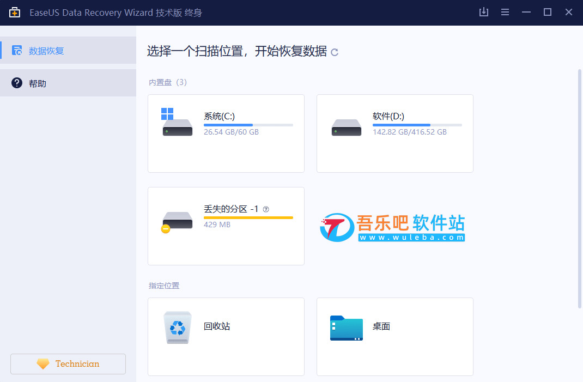
Task: Choose the 桌面 location card
Action: [x=395, y=337]
